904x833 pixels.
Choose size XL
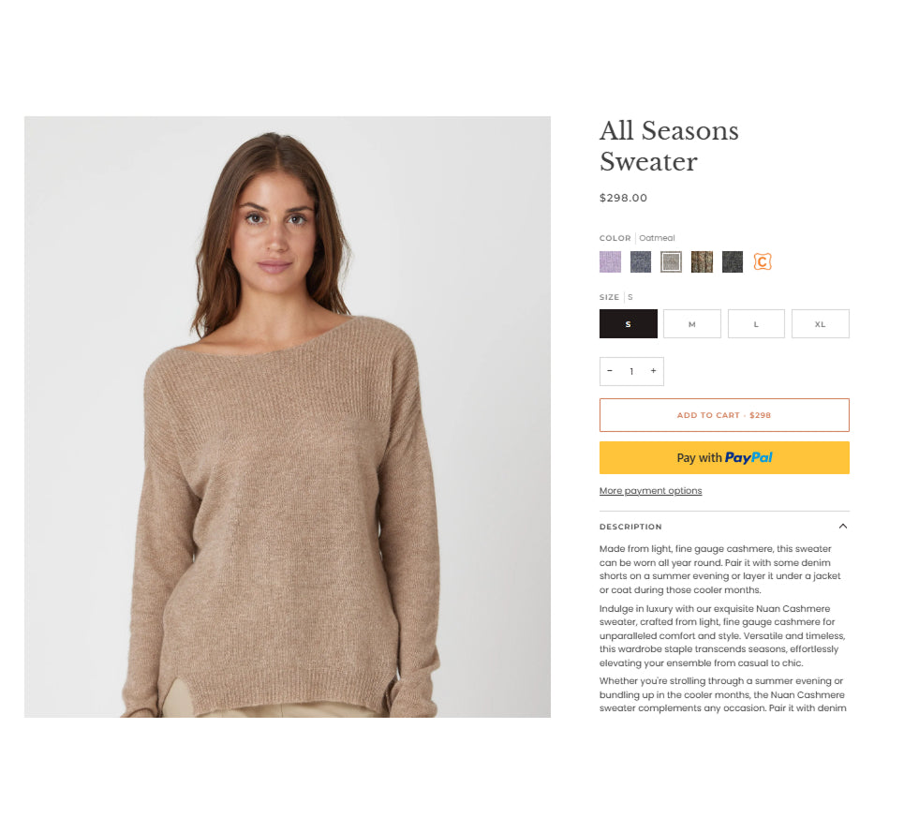pos(820,324)
